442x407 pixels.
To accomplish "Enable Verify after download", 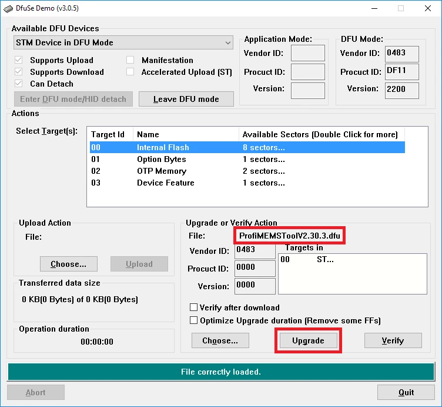I will (x=193, y=307).
